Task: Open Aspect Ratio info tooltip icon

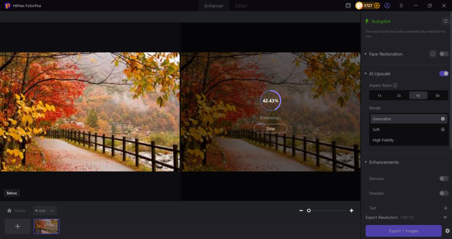Action: tap(395, 85)
